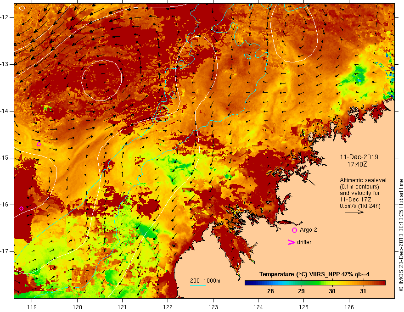Click the 31 label on temperature scale
Image resolution: width=404 pixels, height=312 pixels.
[363, 291]
